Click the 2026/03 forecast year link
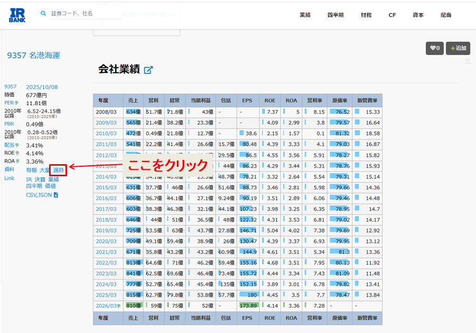The width and height of the screenshot is (476, 333). 106,306
